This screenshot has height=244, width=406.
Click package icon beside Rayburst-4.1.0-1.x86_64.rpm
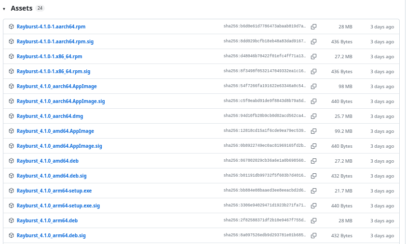11,56
